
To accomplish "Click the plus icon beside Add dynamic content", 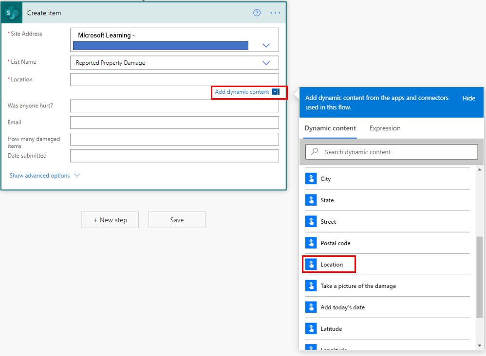I will pyautogui.click(x=276, y=91).
